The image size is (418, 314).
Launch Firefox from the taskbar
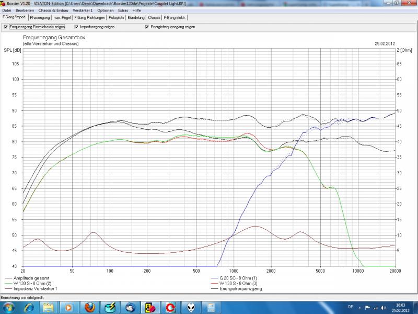coord(89,306)
